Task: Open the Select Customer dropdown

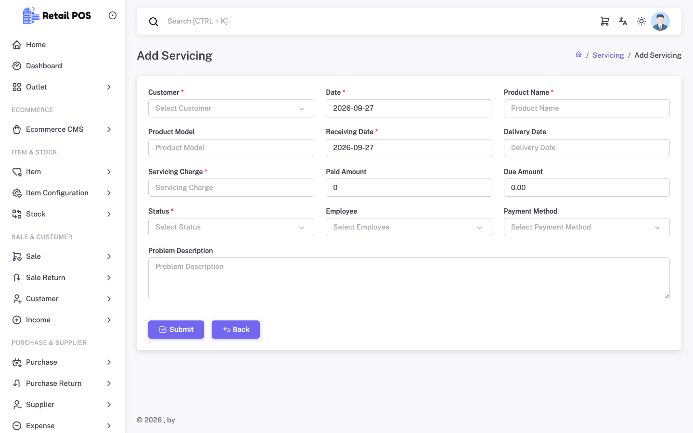Action: click(231, 108)
